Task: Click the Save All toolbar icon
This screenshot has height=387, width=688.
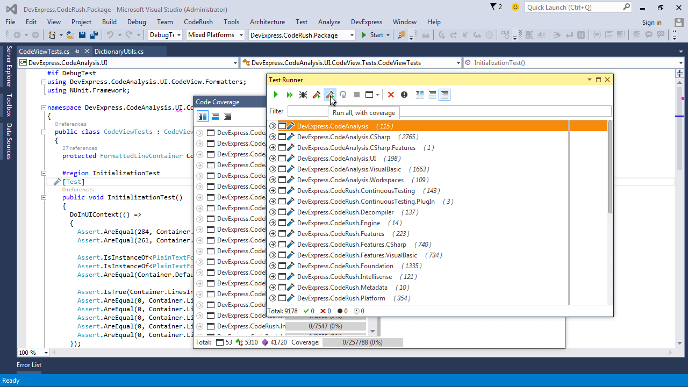Action: coord(94,35)
